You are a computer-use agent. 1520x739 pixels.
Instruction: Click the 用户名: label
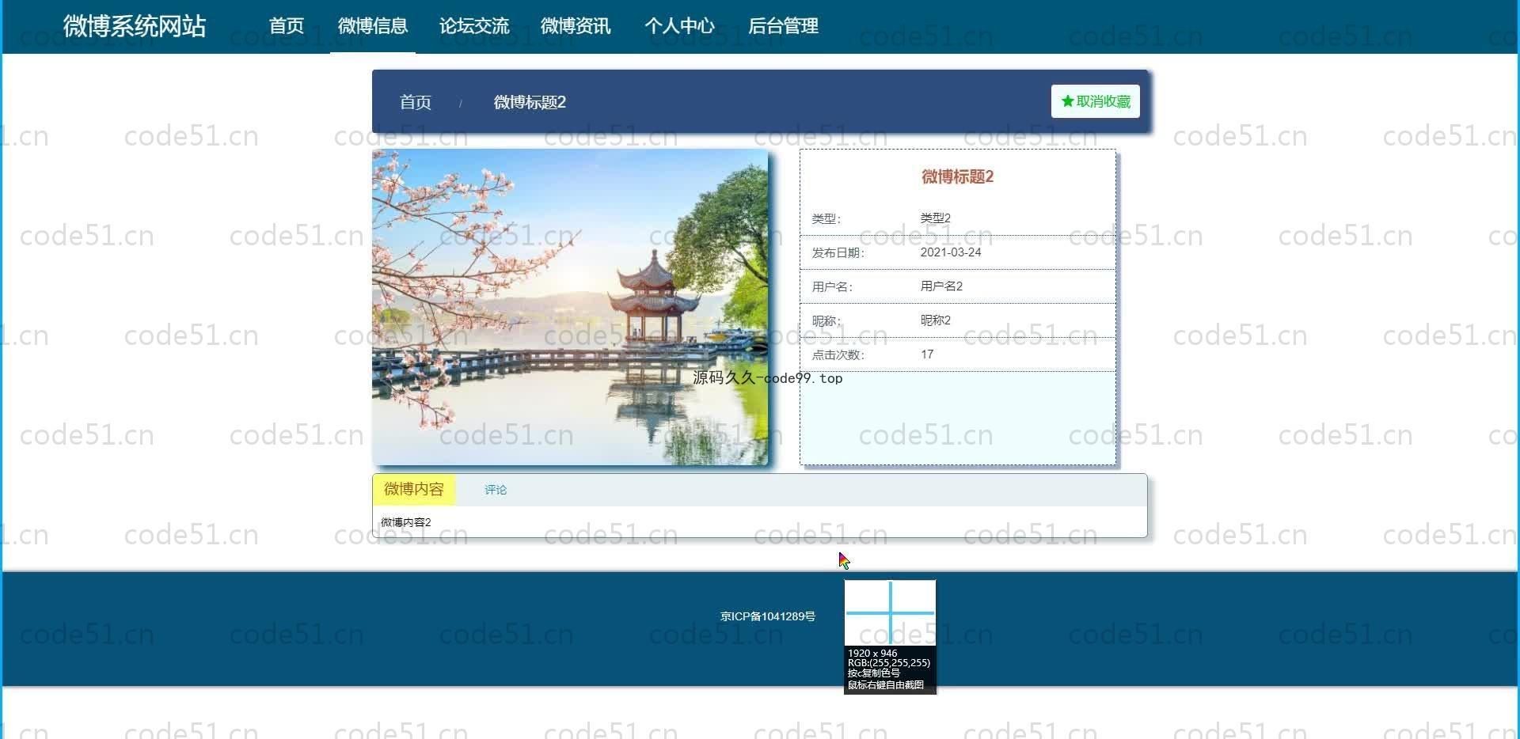click(x=833, y=286)
